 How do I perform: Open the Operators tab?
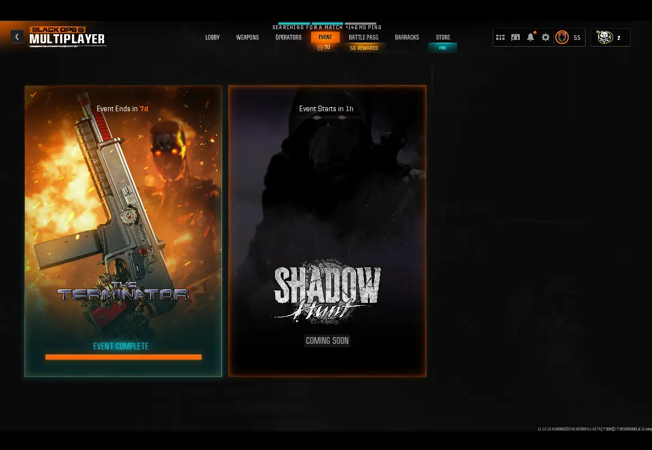point(289,38)
